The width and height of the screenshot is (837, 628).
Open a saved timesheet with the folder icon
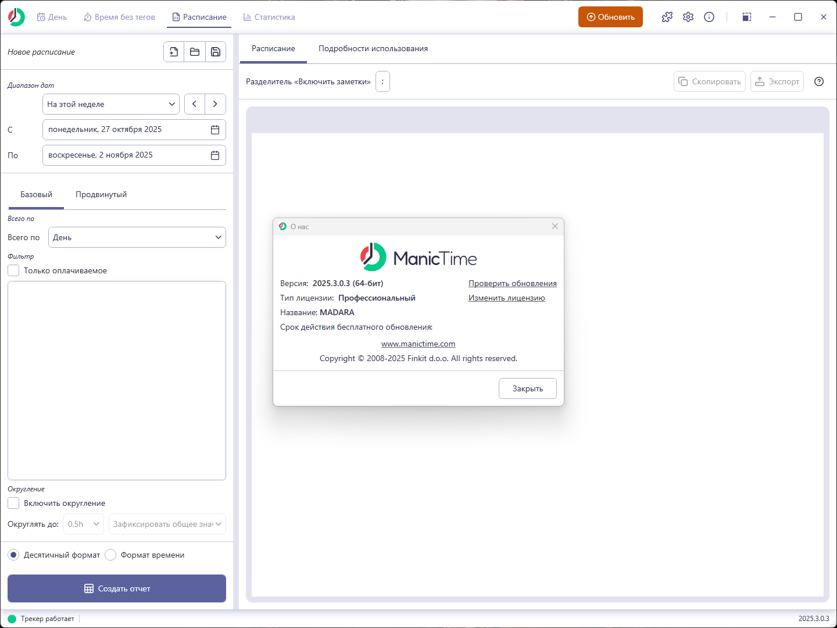click(x=195, y=52)
